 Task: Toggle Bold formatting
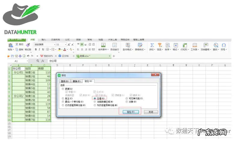36,49
